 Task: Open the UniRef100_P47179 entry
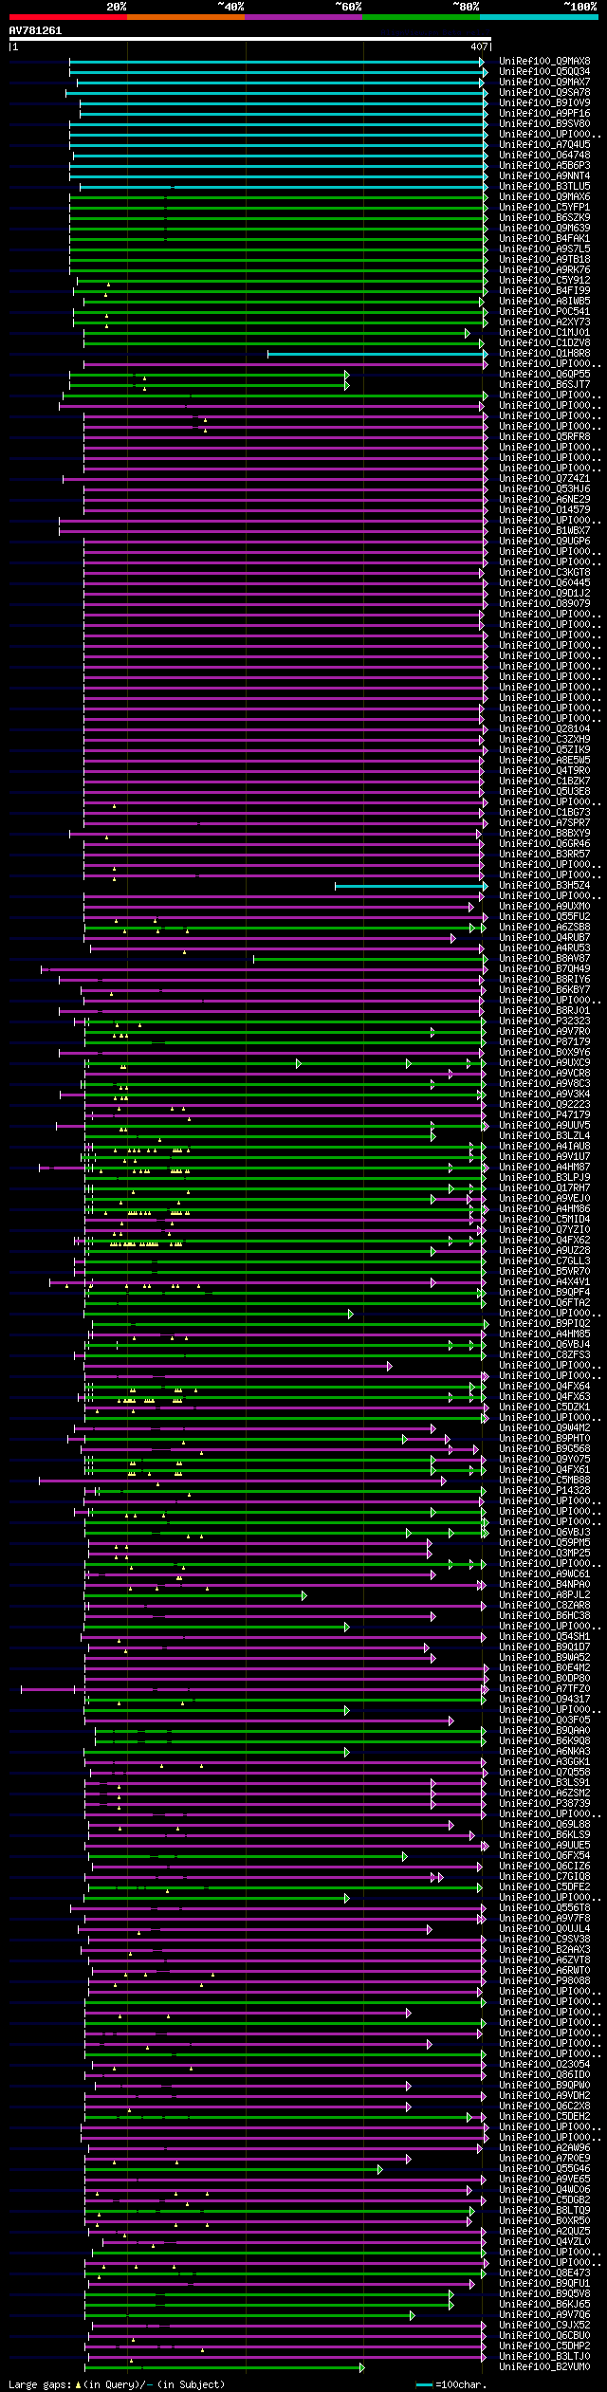click(544, 1115)
